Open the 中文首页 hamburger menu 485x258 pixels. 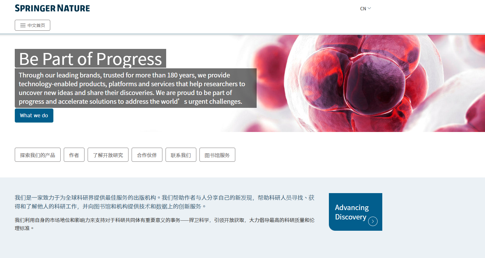point(32,25)
